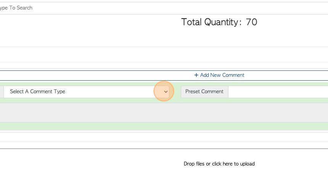Click 'Drop files or click here to upload'
Image resolution: width=328 pixels, height=183 pixels.
(219, 164)
